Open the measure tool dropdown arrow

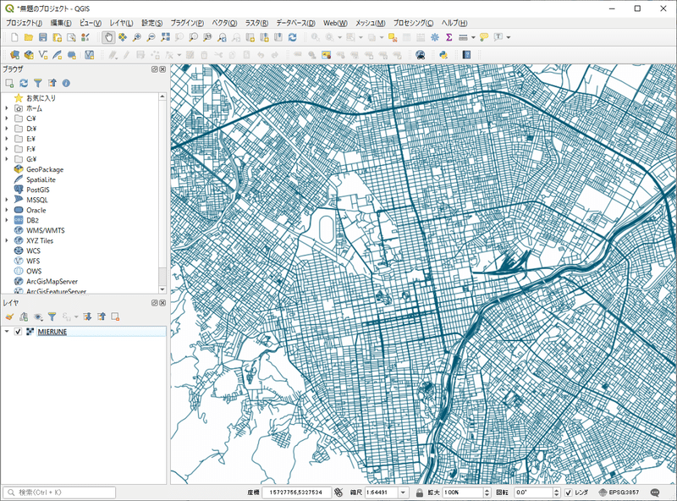[473, 37]
